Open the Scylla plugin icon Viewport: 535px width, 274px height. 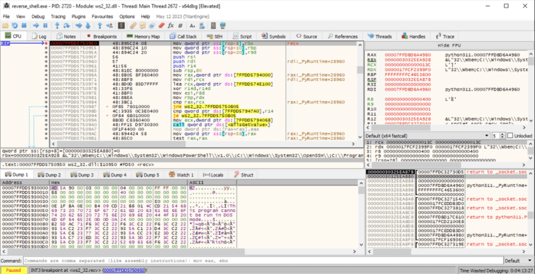[121, 26]
